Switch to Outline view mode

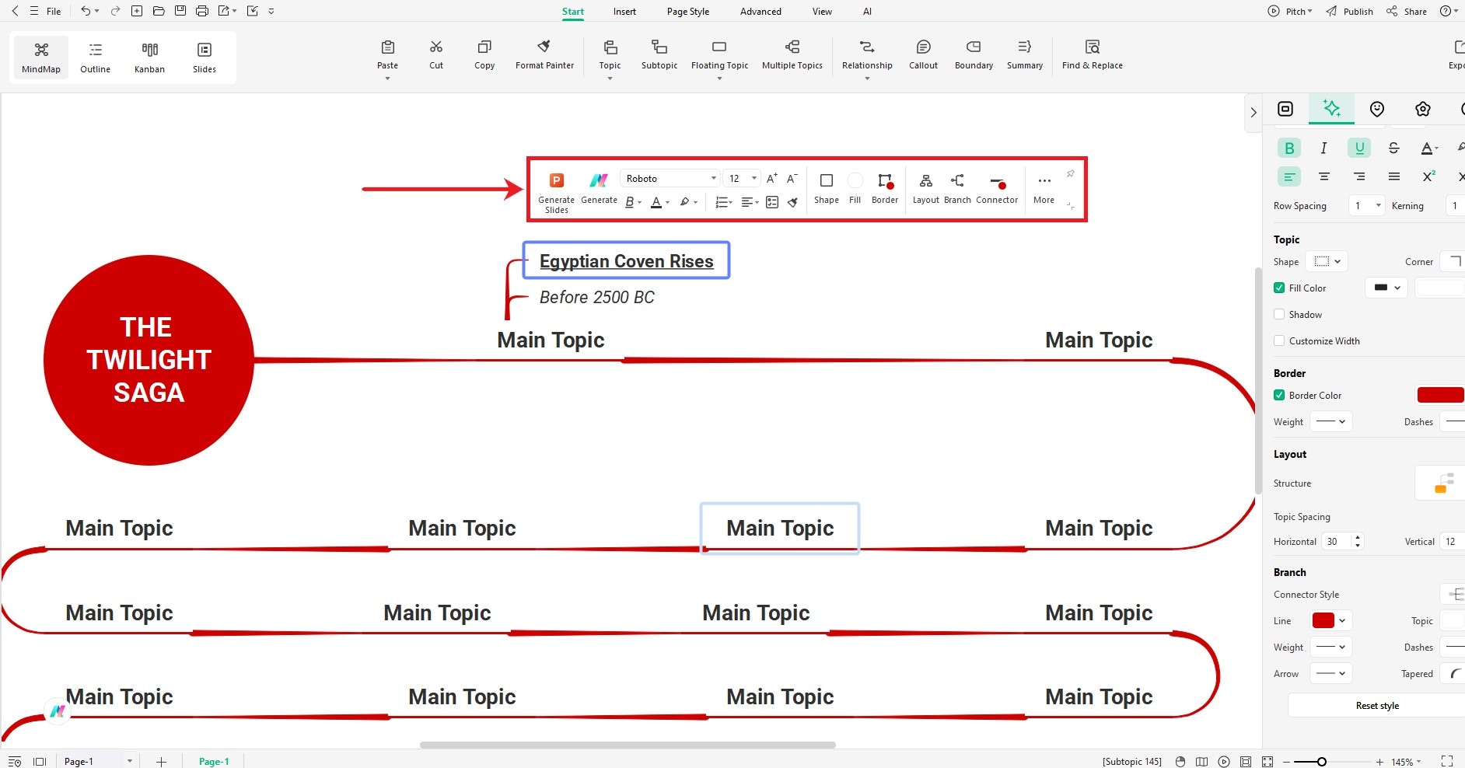[x=95, y=58]
